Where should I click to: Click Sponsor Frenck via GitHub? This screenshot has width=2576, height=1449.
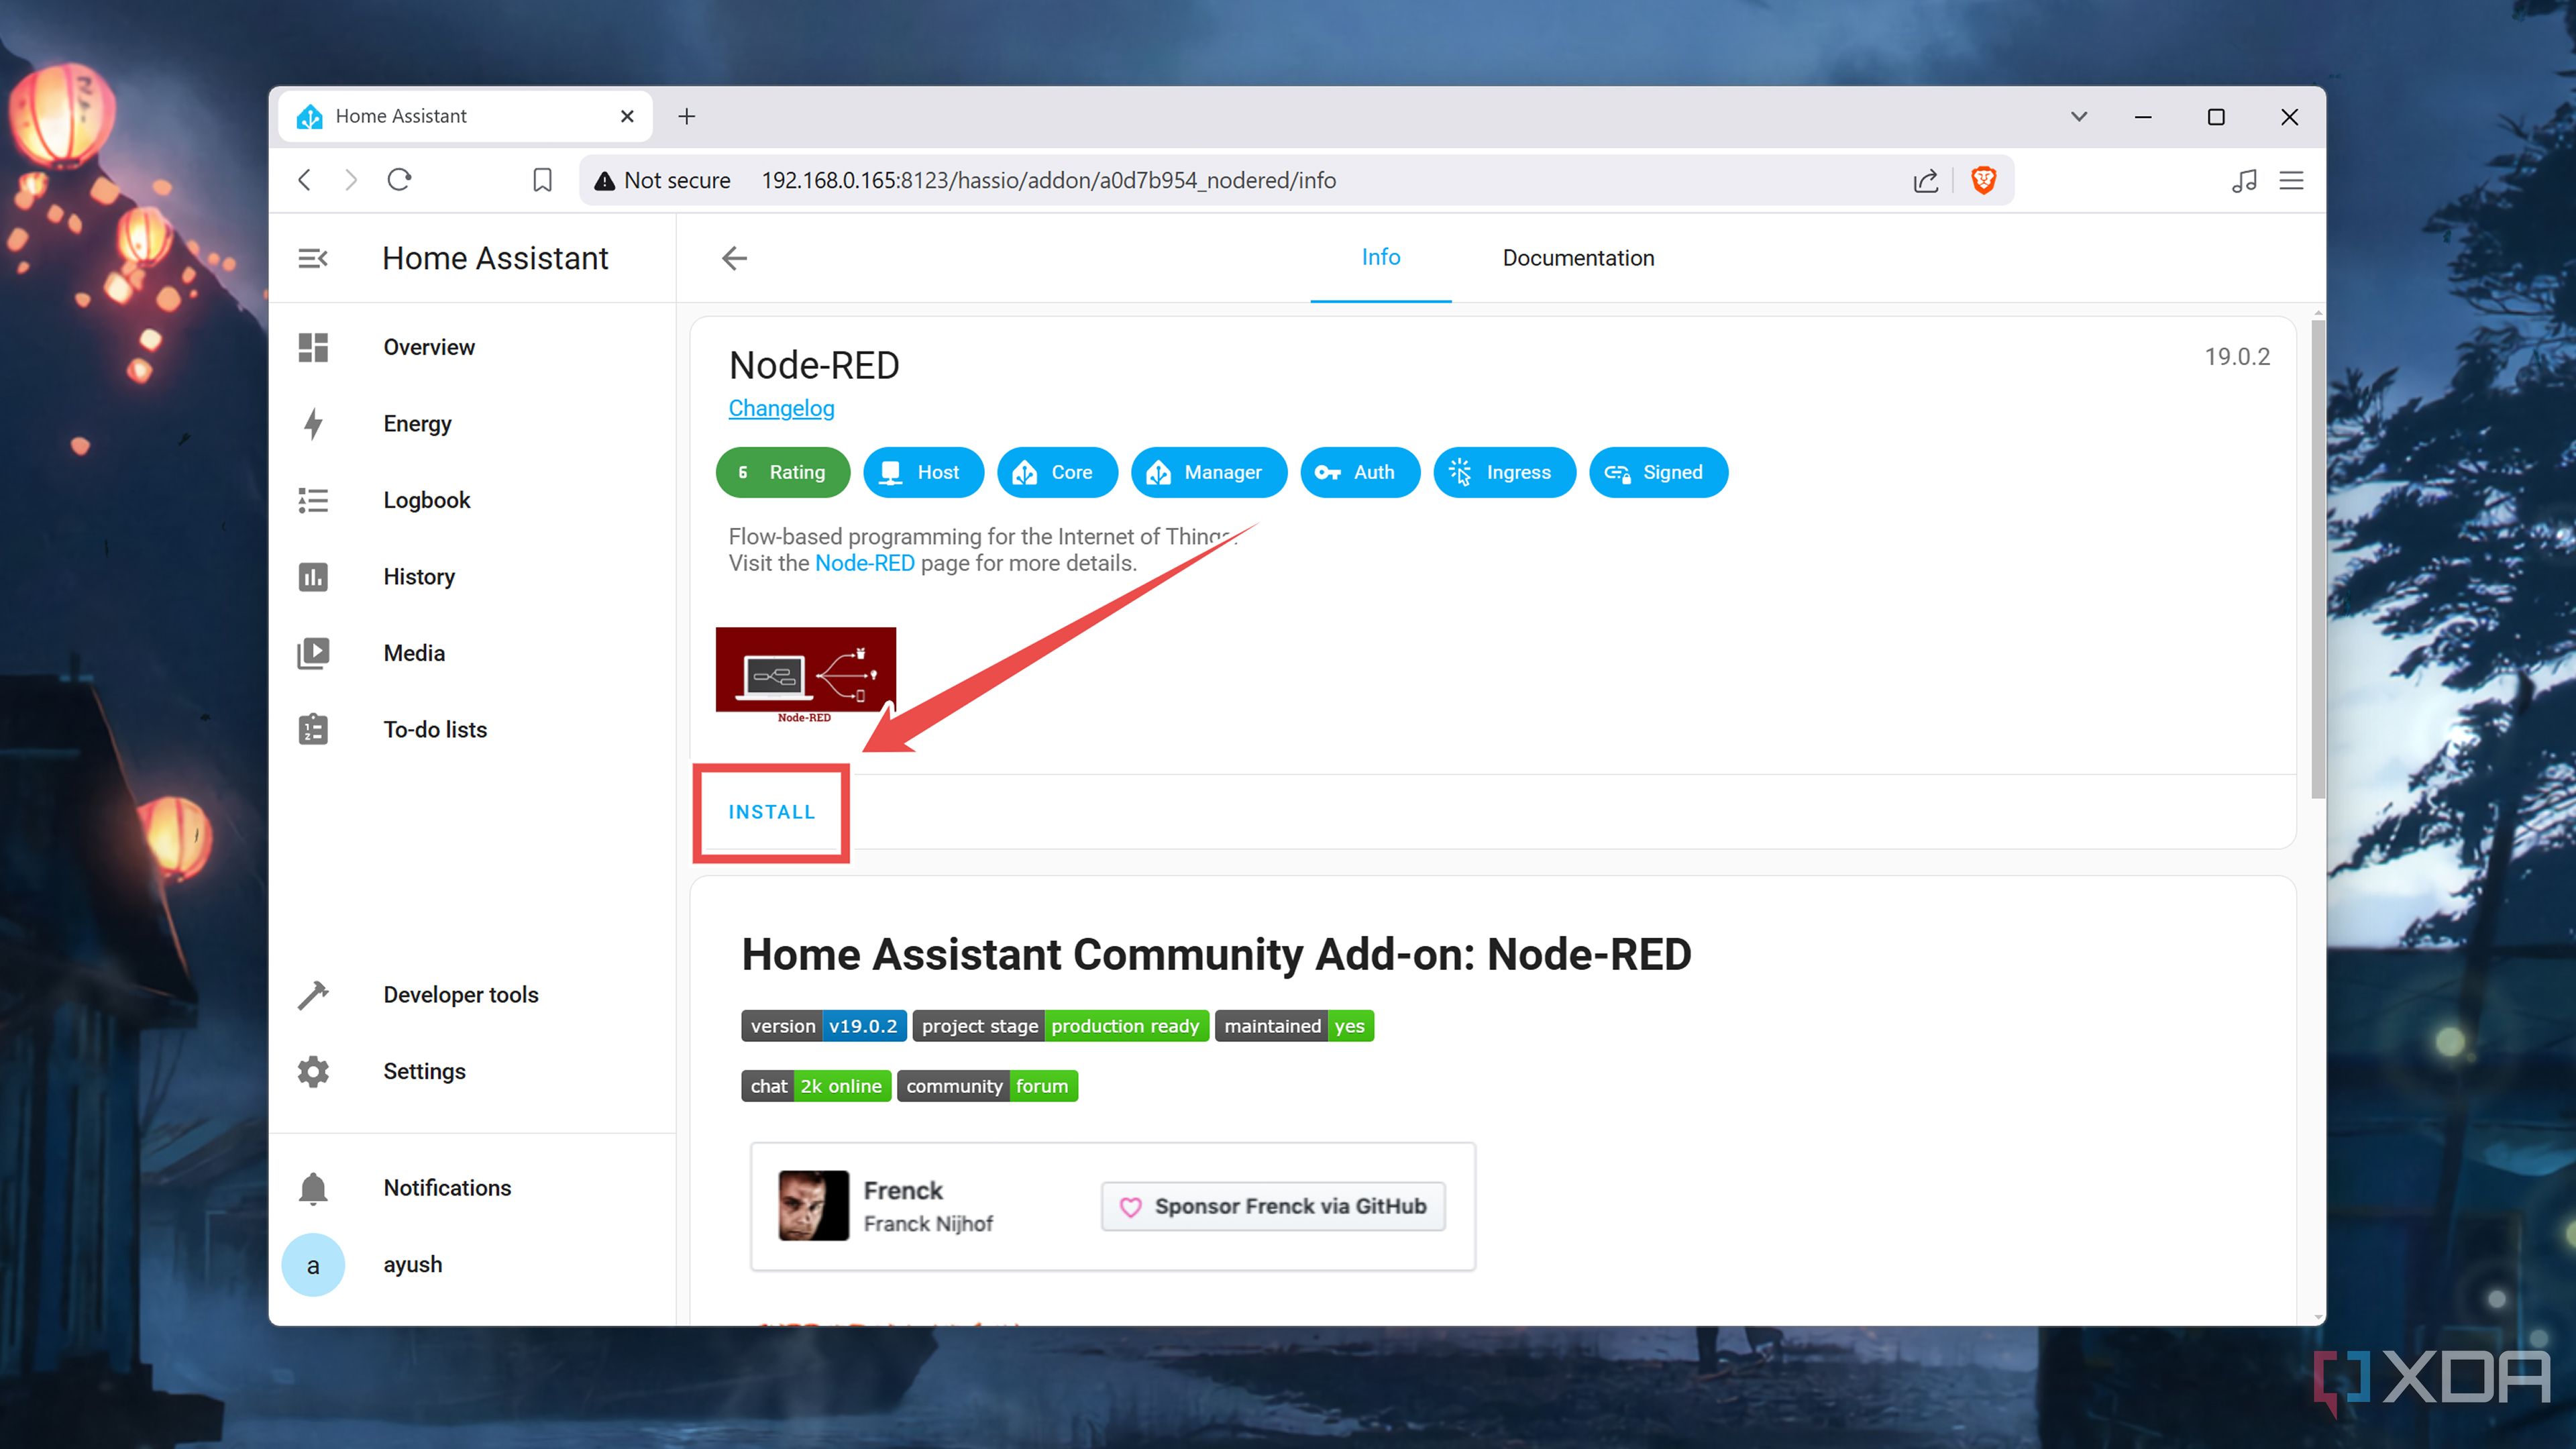1272,1206
